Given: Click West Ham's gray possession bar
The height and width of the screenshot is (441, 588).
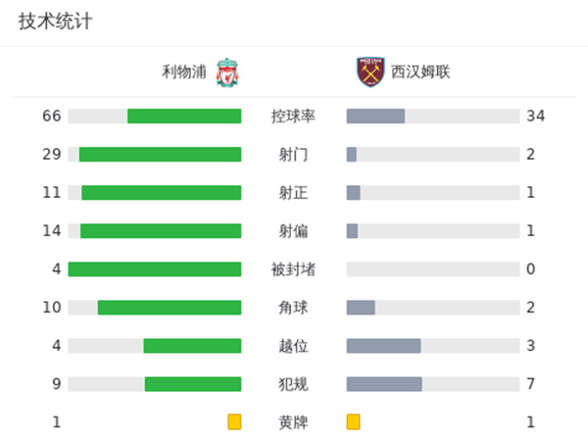Looking at the screenshot, I should pyautogui.click(x=375, y=116).
